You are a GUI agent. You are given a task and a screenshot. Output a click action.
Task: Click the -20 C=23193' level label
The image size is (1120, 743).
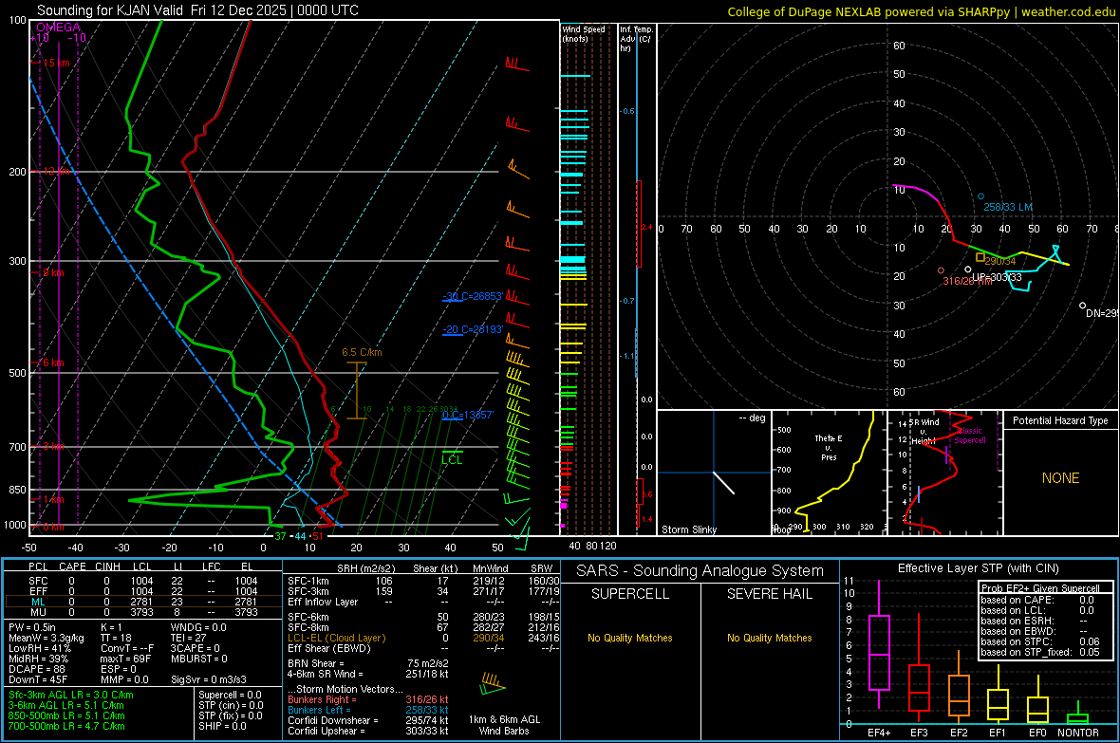pos(472,329)
